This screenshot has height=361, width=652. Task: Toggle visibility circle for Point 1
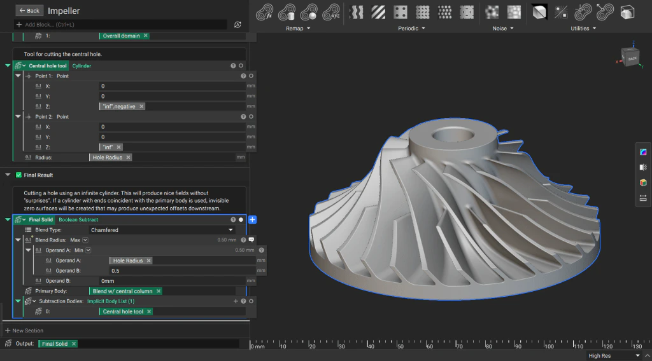click(251, 76)
